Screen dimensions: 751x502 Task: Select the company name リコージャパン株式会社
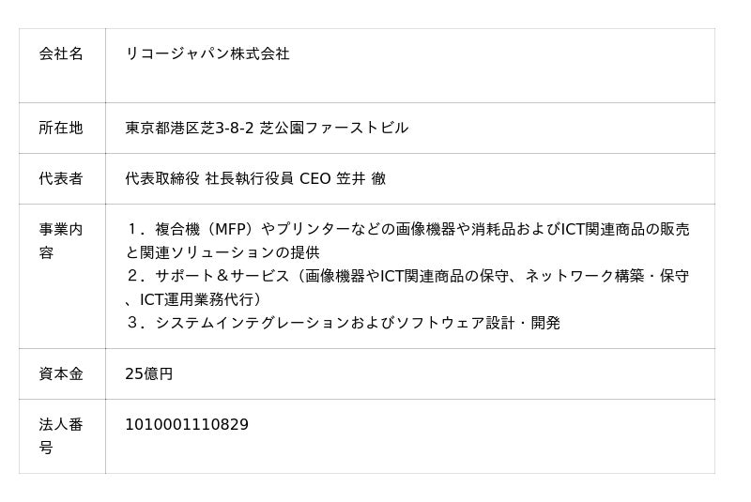point(207,53)
